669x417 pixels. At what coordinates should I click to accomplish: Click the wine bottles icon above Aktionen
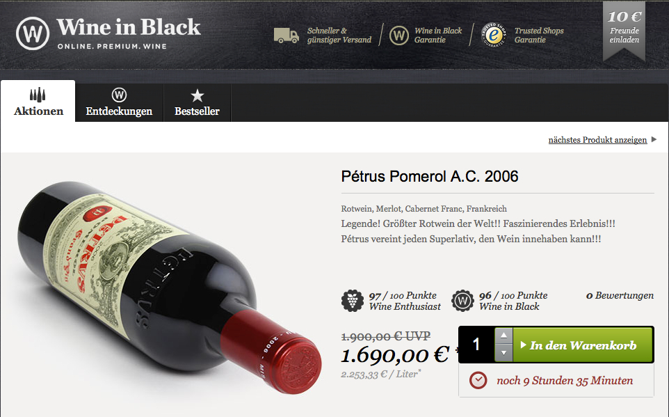(x=38, y=95)
